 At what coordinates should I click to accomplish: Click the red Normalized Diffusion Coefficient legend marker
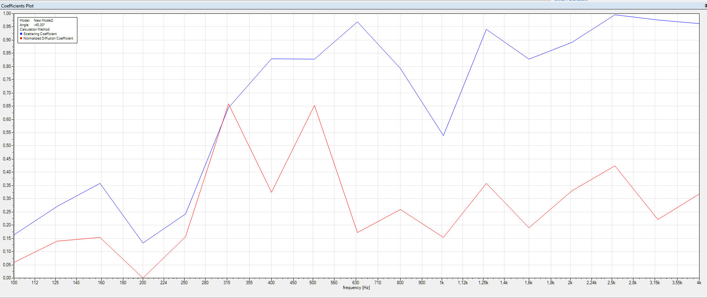pos(21,38)
